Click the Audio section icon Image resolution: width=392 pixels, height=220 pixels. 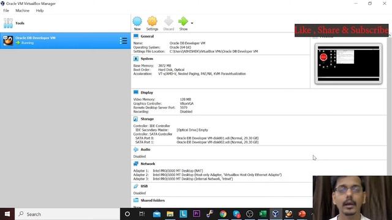coord(136,149)
